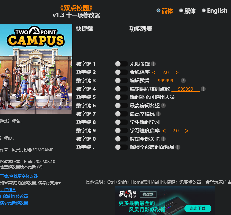Click the 修改器 badge in the banner
The height and width of the screenshot is (215, 231).
click(148, 194)
